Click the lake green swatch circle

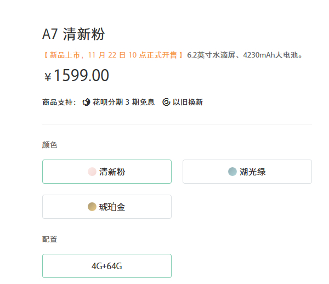tap(232, 172)
